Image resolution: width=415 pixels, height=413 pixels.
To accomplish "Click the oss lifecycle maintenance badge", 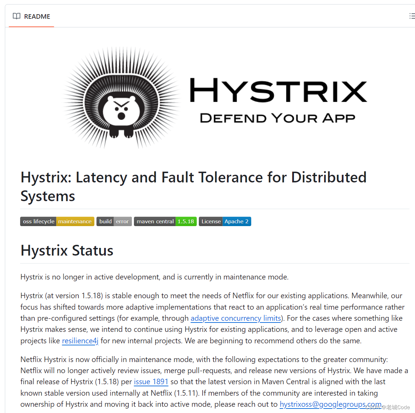I will point(57,221).
